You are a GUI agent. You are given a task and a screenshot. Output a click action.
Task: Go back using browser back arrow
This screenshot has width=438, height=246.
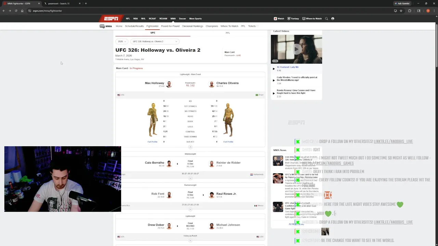(4, 11)
